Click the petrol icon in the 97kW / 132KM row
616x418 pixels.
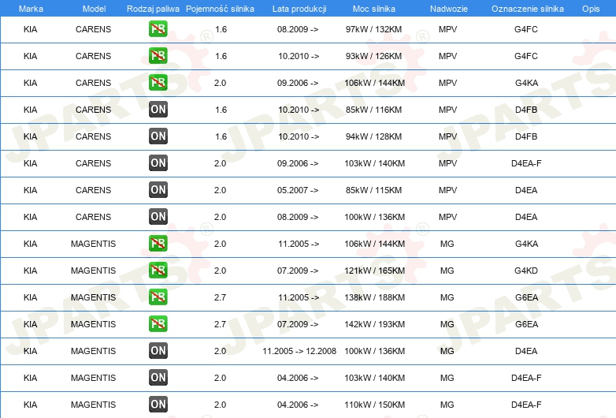(x=158, y=29)
